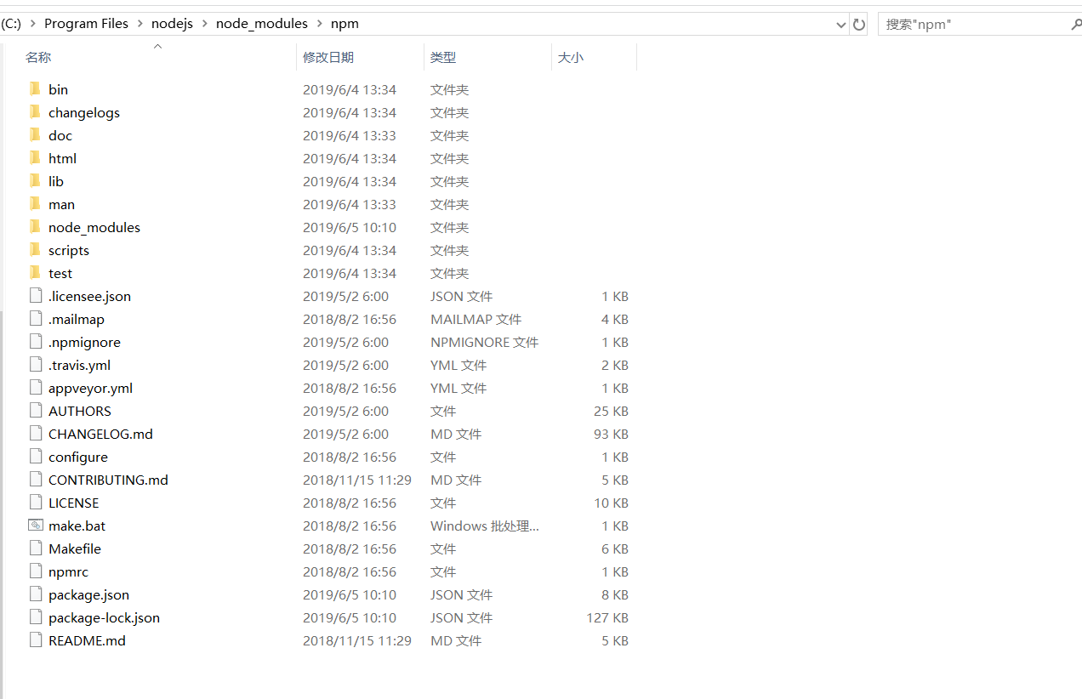This screenshot has width=1082, height=699.
Task: Select the make.bat file name
Action: [x=77, y=526]
